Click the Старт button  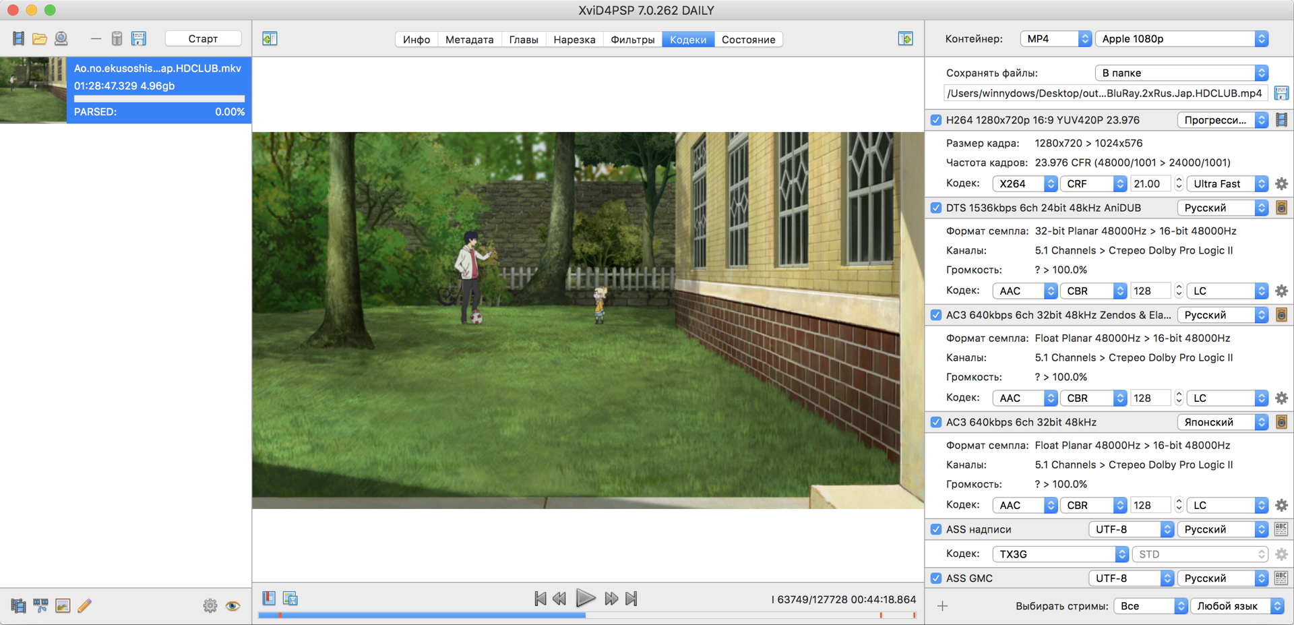click(203, 38)
